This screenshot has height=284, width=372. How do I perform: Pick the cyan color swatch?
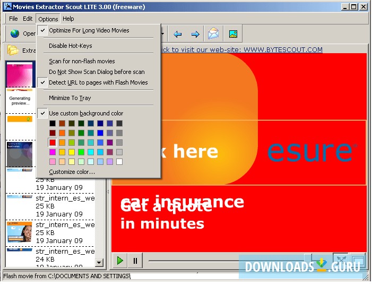pos(91,152)
